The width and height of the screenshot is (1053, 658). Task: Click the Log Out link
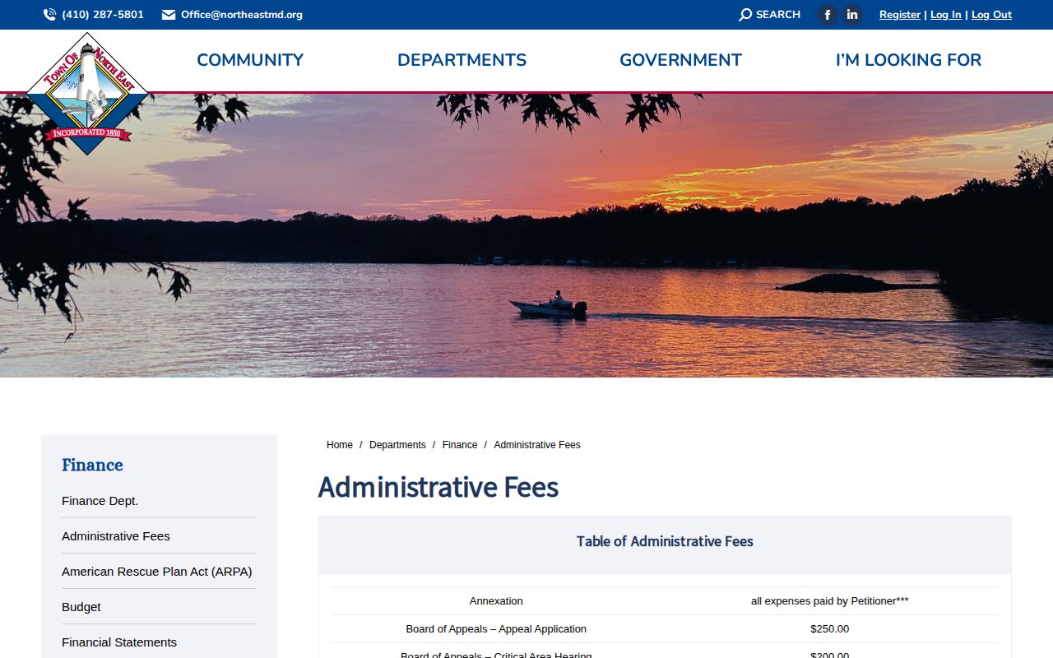coord(991,15)
